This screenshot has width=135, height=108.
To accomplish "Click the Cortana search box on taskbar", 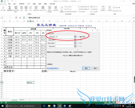I will (x=23, y=106).
